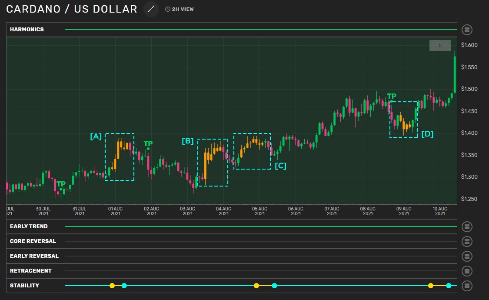The width and height of the screenshot is (489, 300).
Task: Click the 30 JUL 2021 date axis label
Action: (43, 211)
